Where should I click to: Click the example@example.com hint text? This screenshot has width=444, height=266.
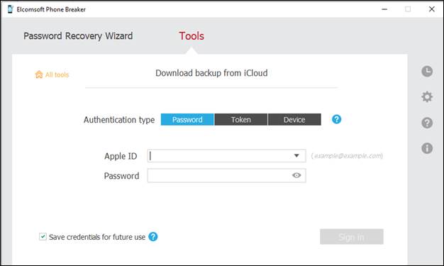[x=347, y=156]
